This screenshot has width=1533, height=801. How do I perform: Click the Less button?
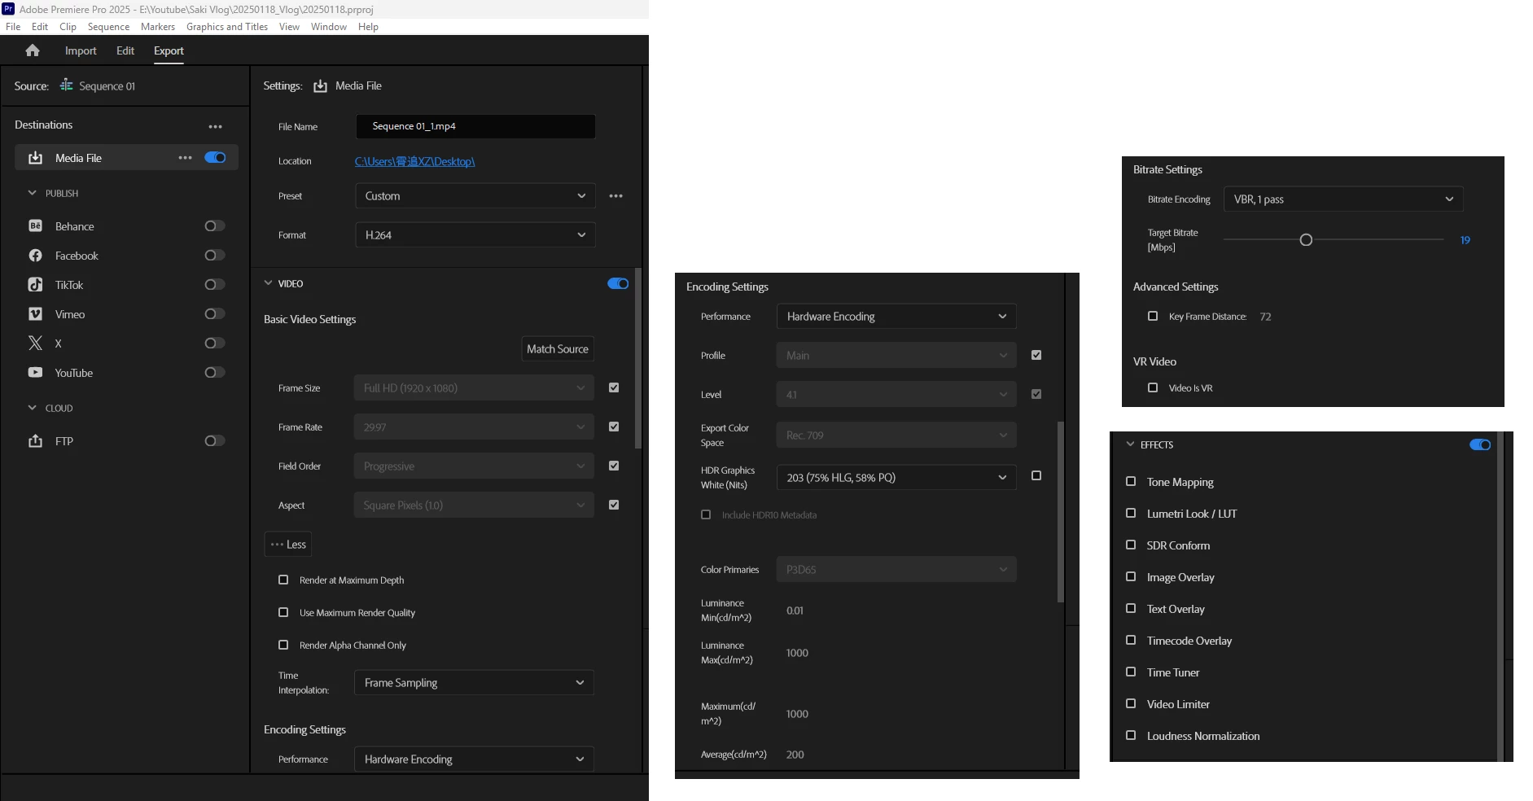288,545
